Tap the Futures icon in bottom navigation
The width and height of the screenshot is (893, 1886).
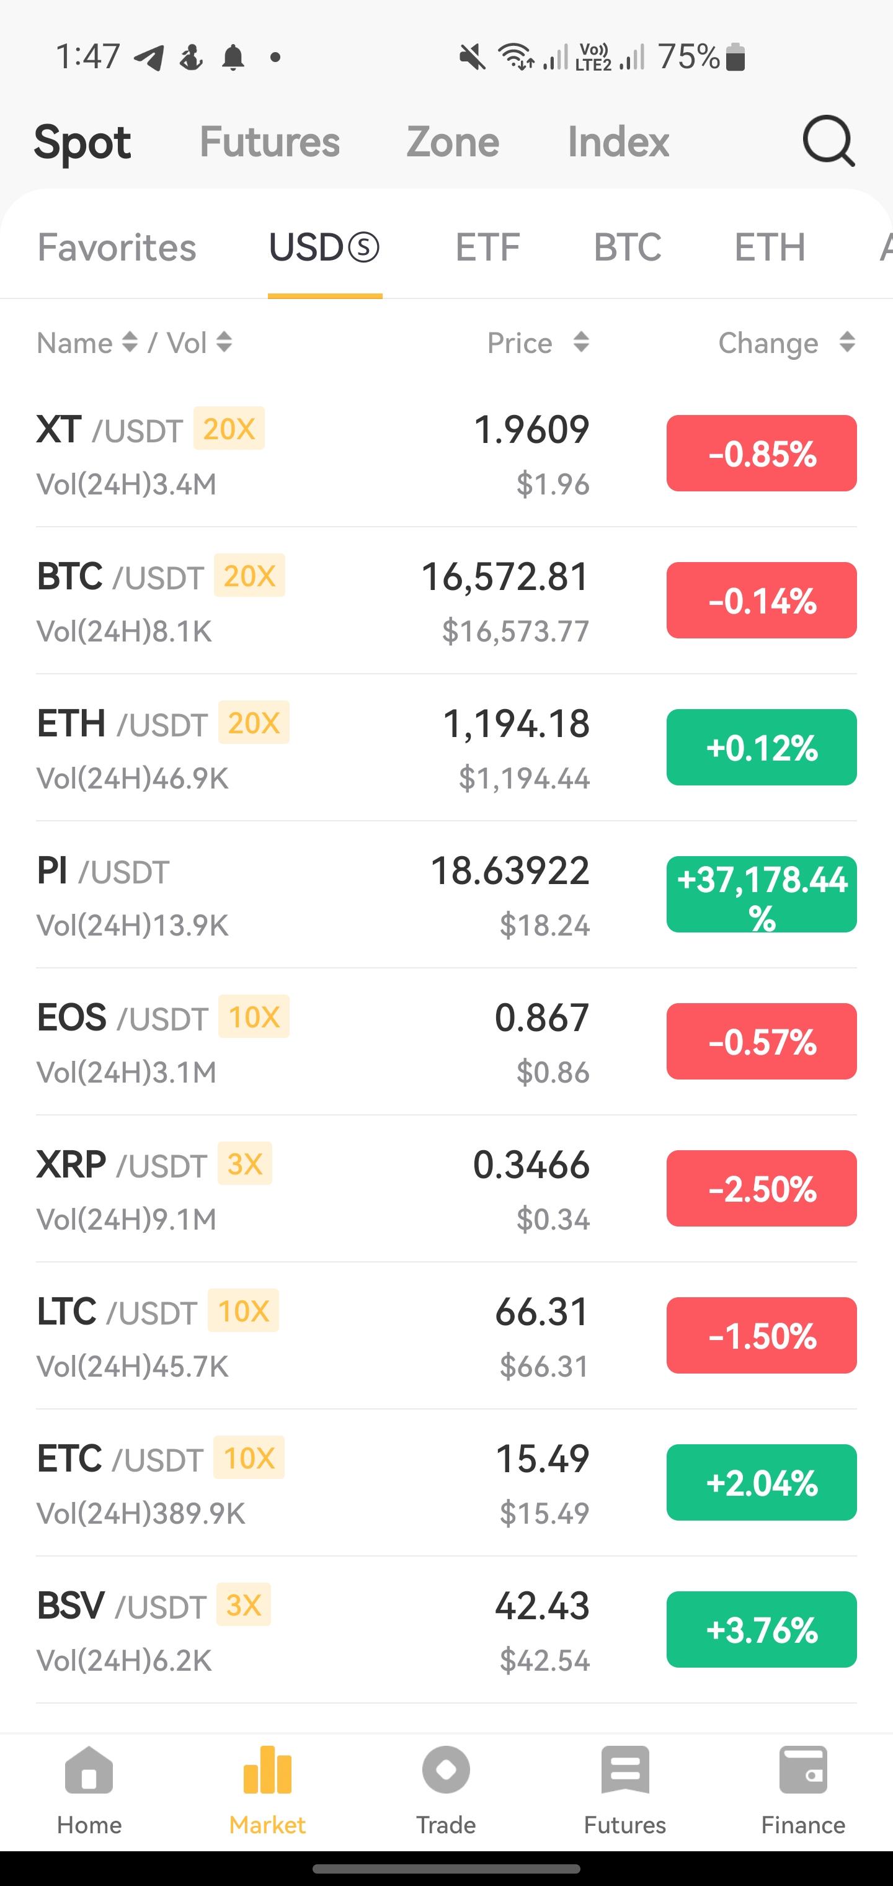pos(624,1771)
